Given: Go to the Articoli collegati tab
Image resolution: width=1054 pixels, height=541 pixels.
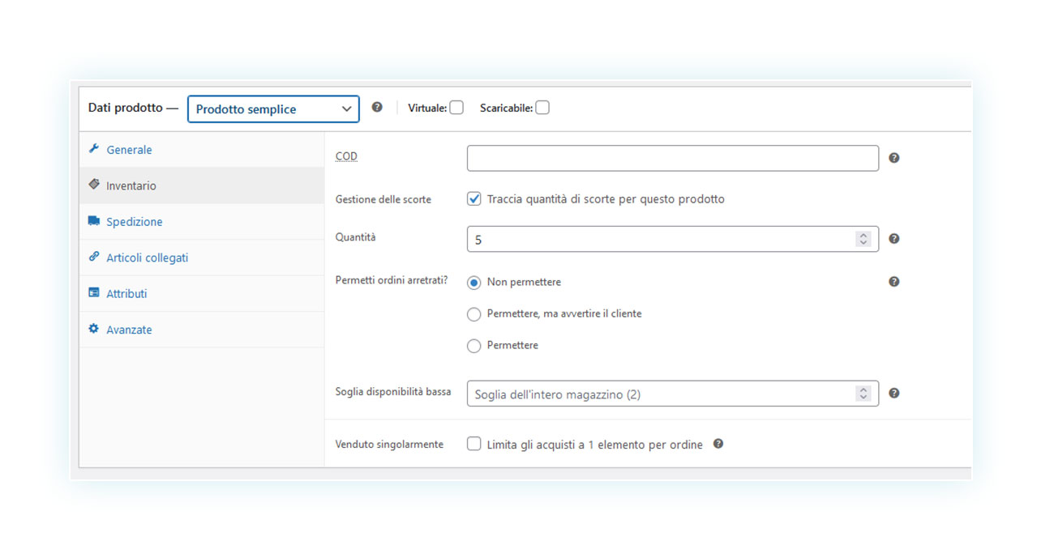Looking at the screenshot, I should tap(202, 258).
